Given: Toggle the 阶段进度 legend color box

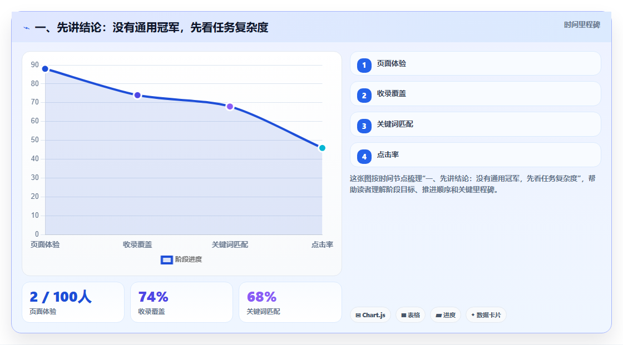Looking at the screenshot, I should click(166, 260).
